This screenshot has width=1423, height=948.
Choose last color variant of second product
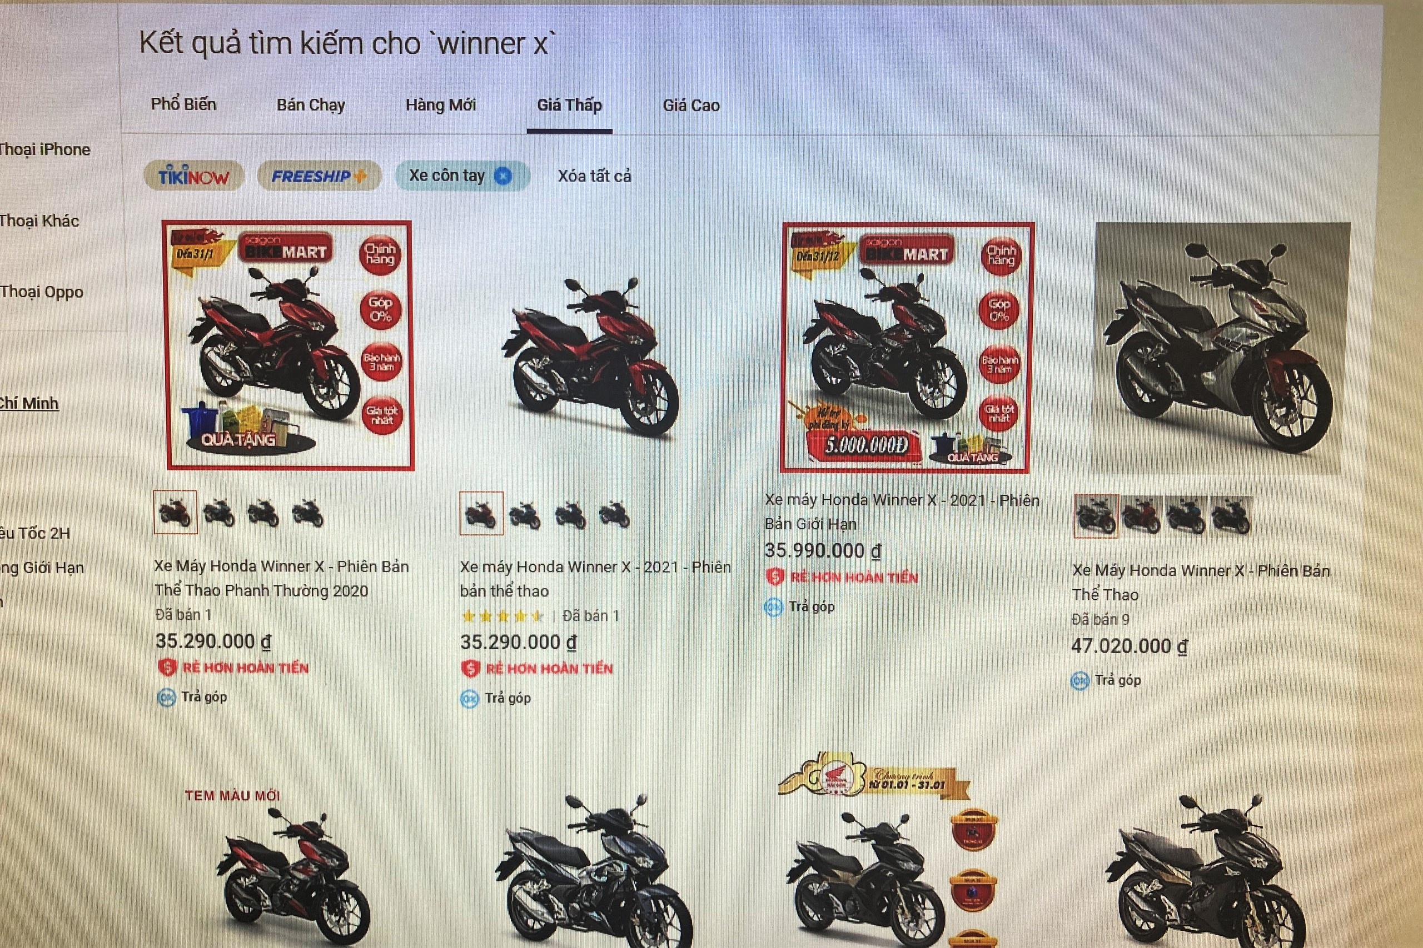(x=614, y=514)
